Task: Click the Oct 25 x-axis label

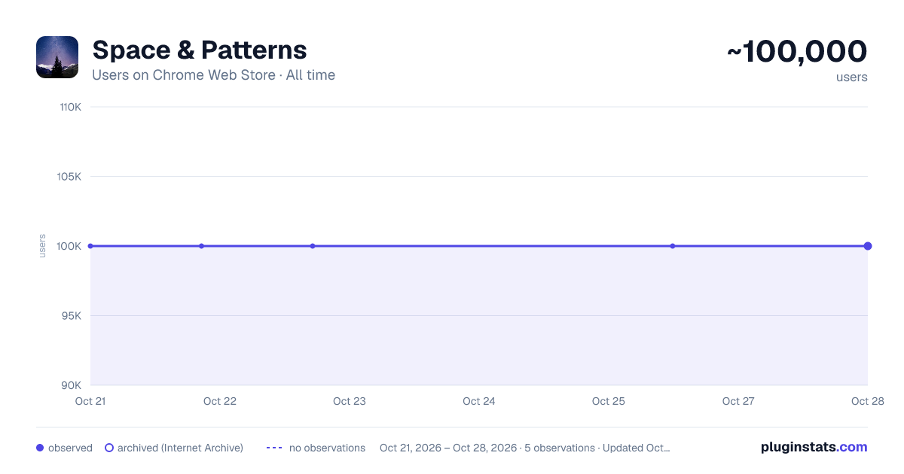Action: 609,401
